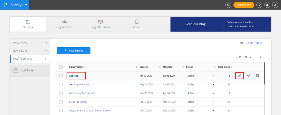
Task: Send the Address survey via paper plane icon
Action: coord(248,76)
